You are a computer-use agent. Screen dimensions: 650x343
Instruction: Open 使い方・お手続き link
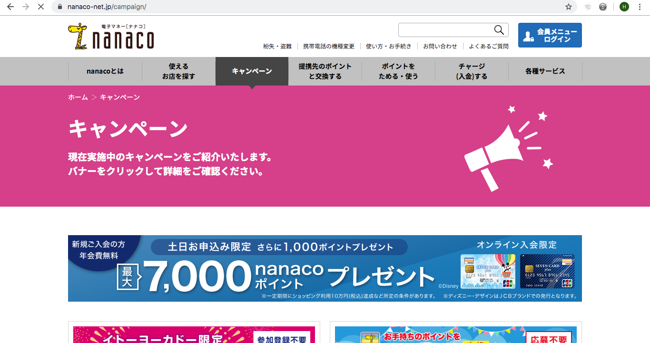389,46
